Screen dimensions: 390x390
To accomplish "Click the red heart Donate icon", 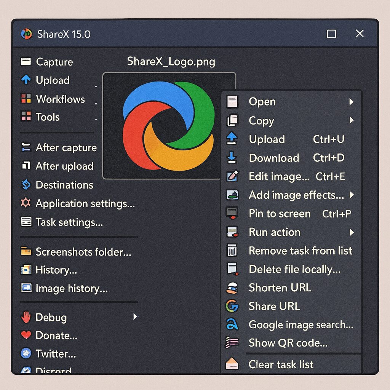I will (26, 335).
